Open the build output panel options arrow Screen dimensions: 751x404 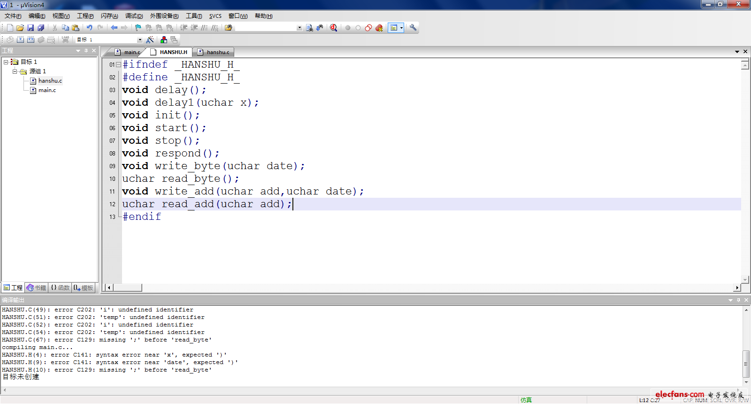click(x=730, y=300)
